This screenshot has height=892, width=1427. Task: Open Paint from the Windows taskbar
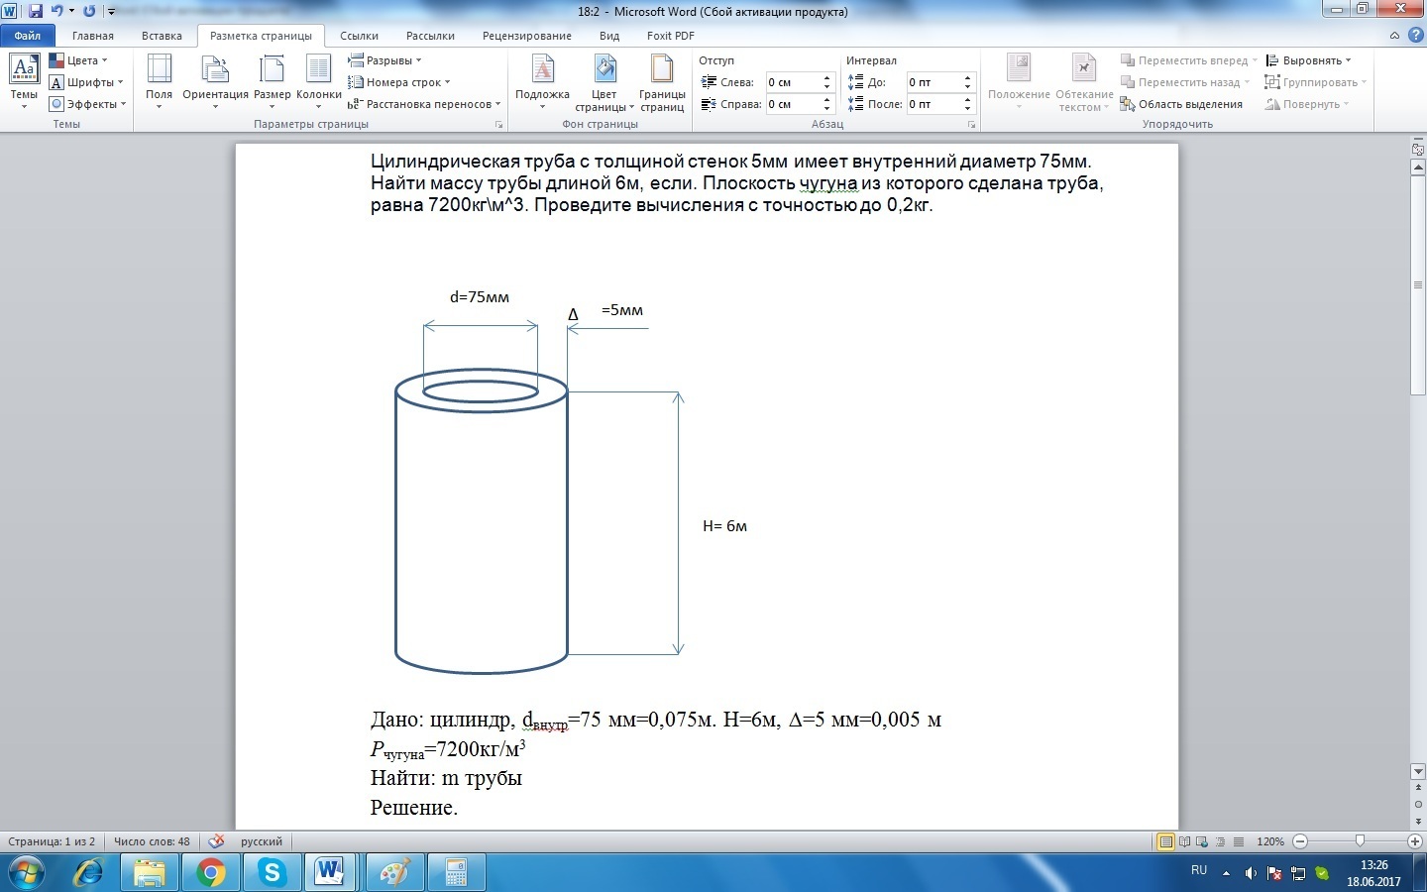[394, 873]
